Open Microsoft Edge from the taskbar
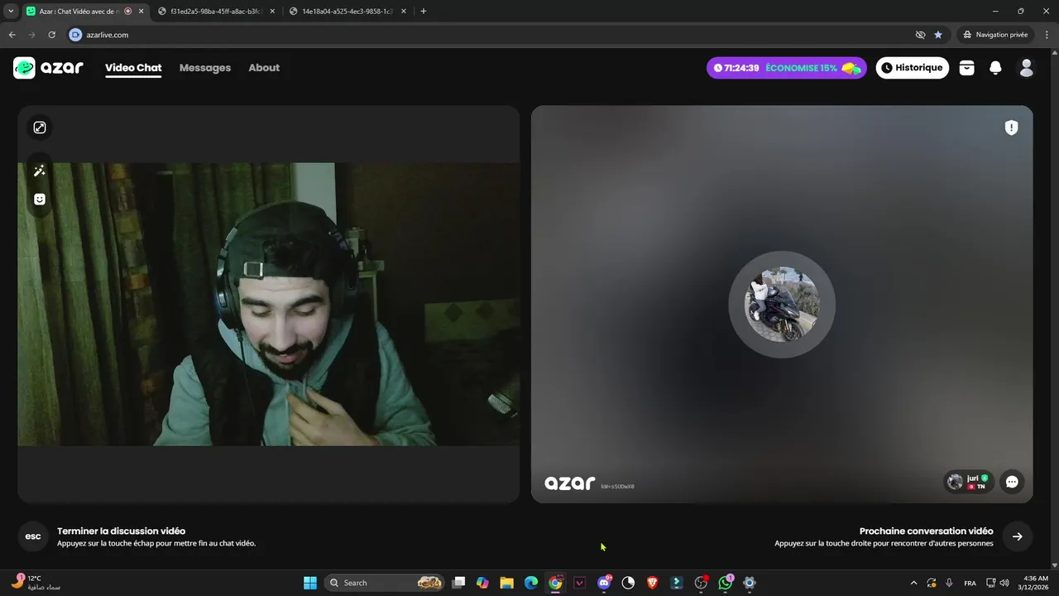This screenshot has width=1059, height=596. click(x=531, y=583)
